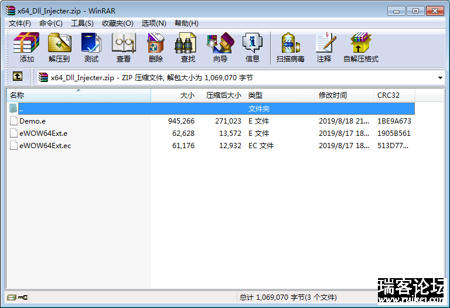The image size is (450, 308).
Task: Open the 帮助(H) menu
Action: point(186,23)
